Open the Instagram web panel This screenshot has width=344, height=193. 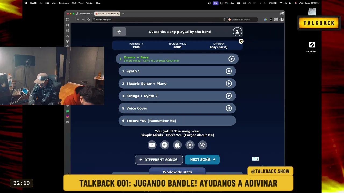tap(67, 117)
